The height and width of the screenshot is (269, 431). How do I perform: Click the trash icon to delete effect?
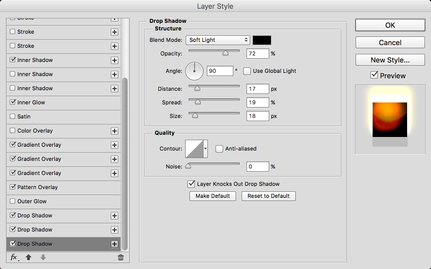tap(121, 257)
